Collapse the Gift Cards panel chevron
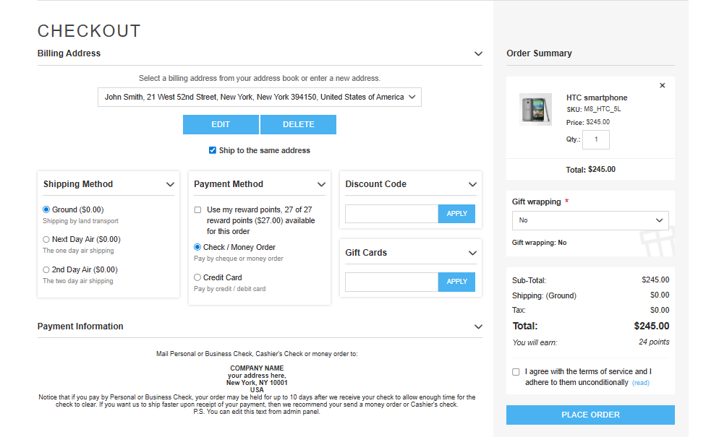Viewport: 719px width, 437px height. point(472,254)
